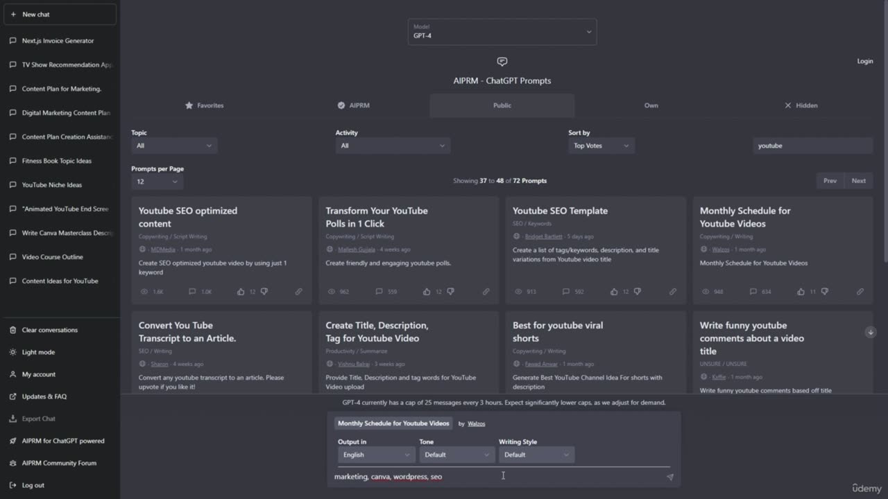Click the Login link
888x499 pixels.
(865, 61)
